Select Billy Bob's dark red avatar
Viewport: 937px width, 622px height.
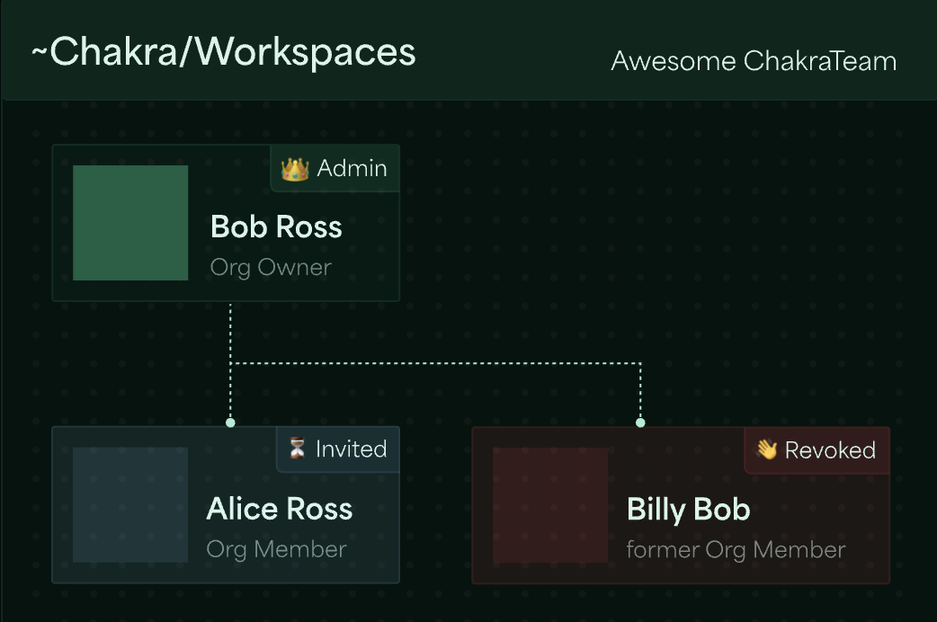[x=550, y=505]
